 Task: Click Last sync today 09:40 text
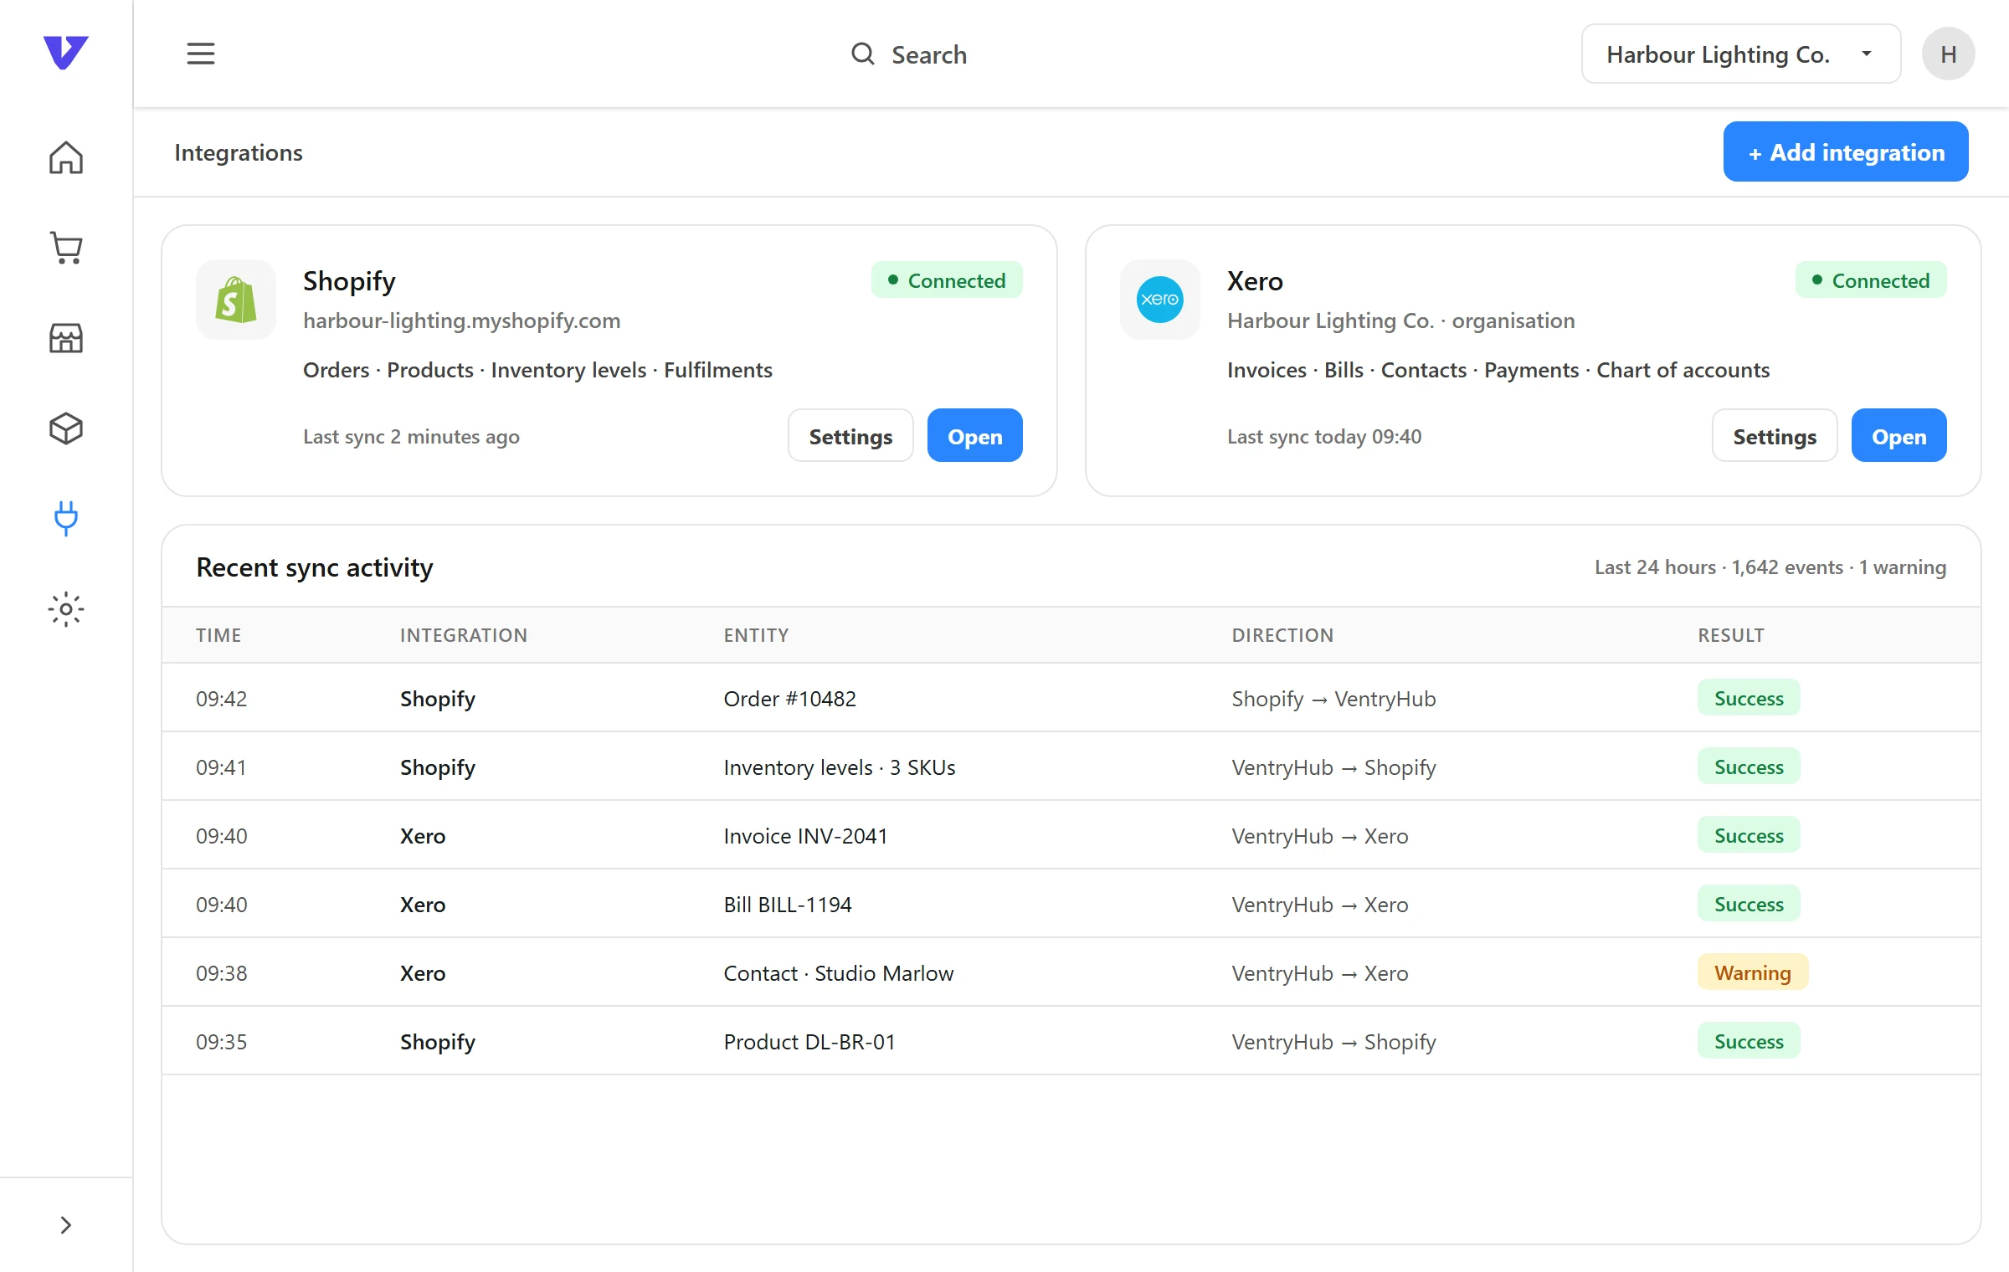pyautogui.click(x=1324, y=436)
